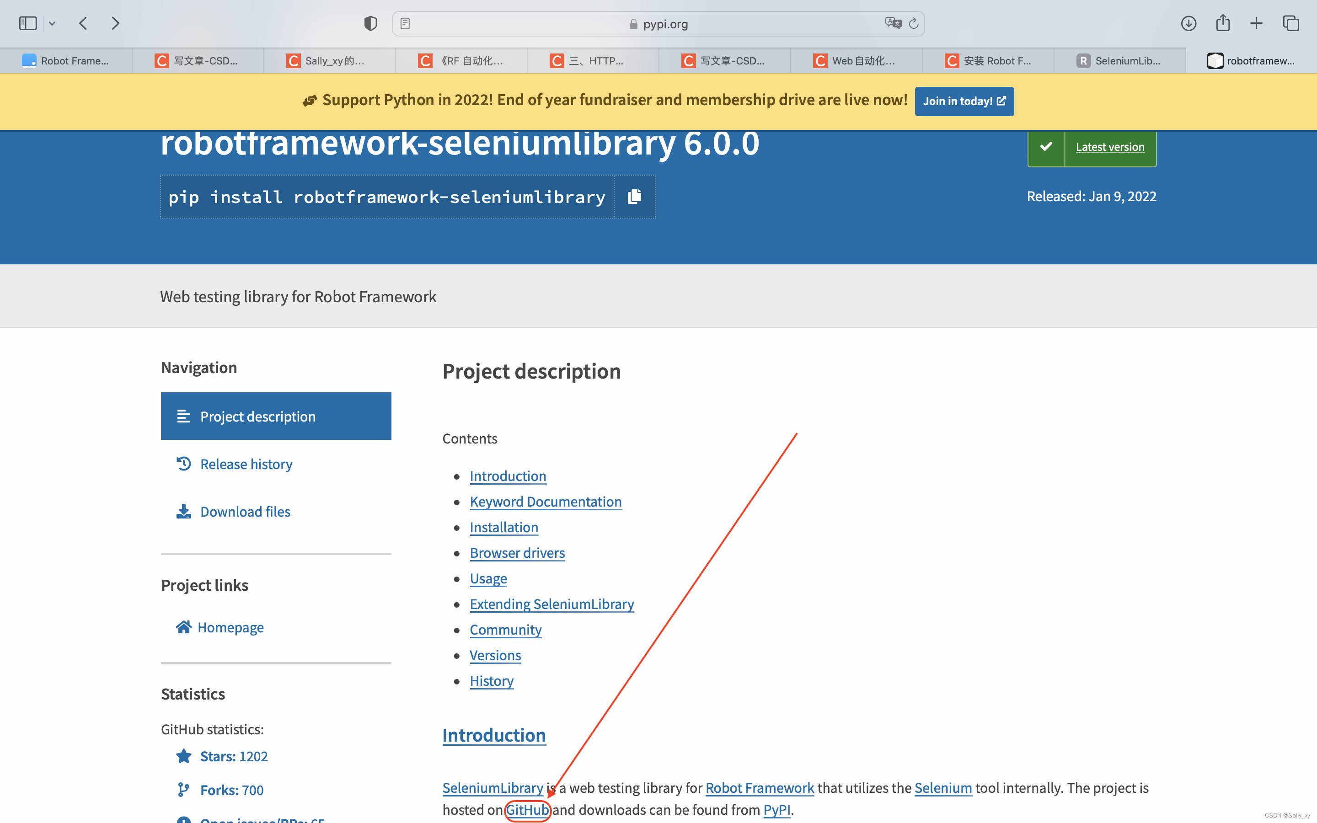Viewport: 1317px width, 823px height.
Task: Reload the page with refresh icon
Action: 914,23
